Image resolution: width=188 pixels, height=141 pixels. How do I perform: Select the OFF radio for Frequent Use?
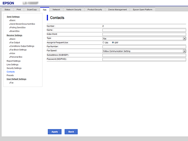[113, 42]
